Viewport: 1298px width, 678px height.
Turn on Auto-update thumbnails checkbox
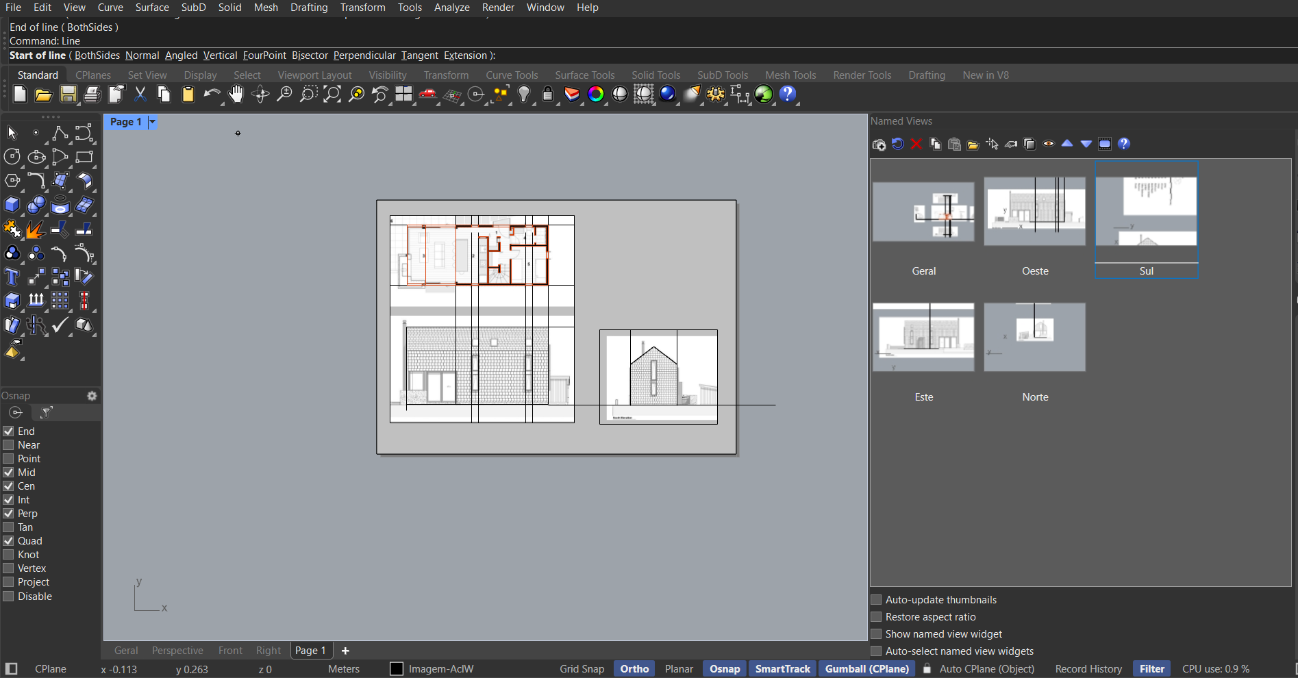point(876,600)
